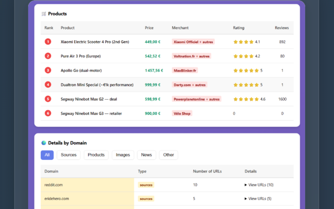The image size is (334, 209).
Task: Click the Vélo Shop merchant tag
Action: [x=182, y=113]
